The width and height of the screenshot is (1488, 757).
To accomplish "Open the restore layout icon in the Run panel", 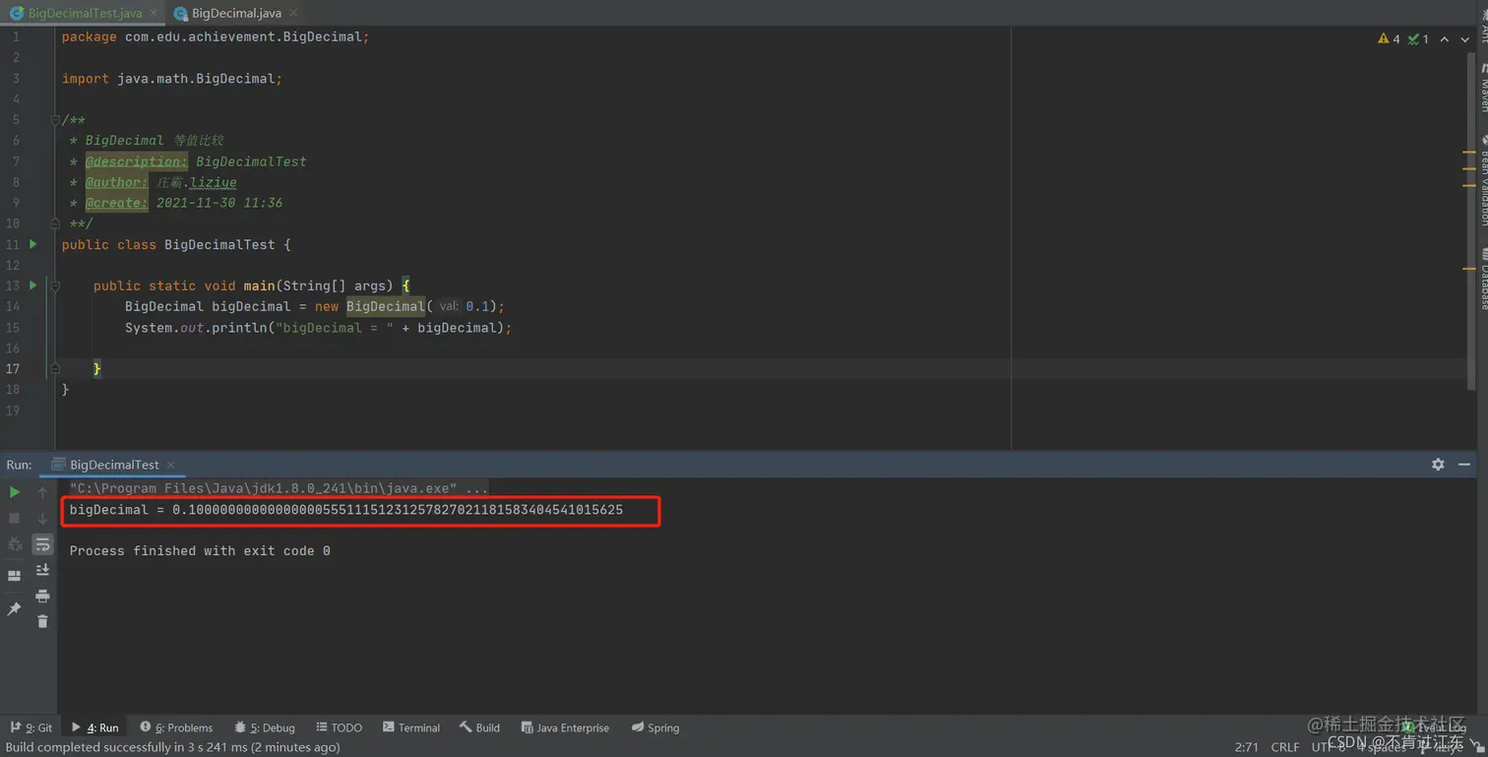I will click(x=15, y=576).
